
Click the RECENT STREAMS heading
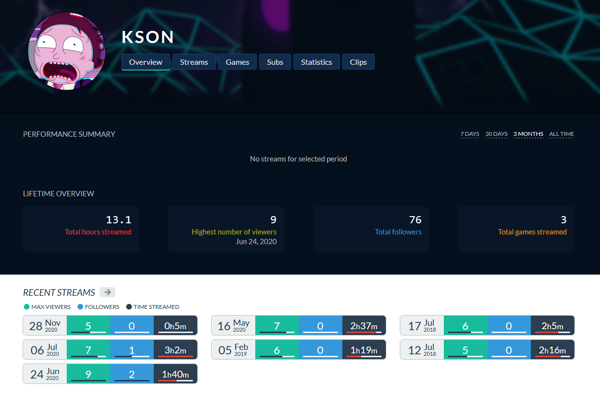pyautogui.click(x=59, y=292)
